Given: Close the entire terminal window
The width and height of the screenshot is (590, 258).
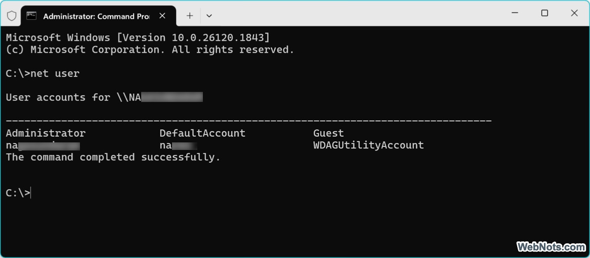Looking at the screenshot, I should click(574, 13).
